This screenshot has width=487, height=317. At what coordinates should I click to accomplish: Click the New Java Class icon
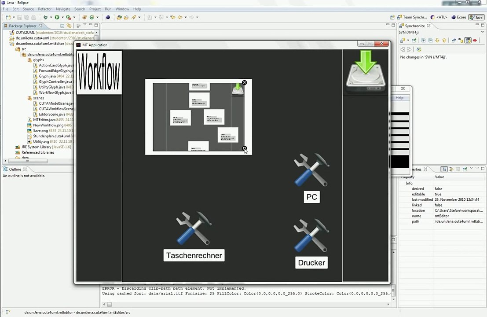click(92, 17)
